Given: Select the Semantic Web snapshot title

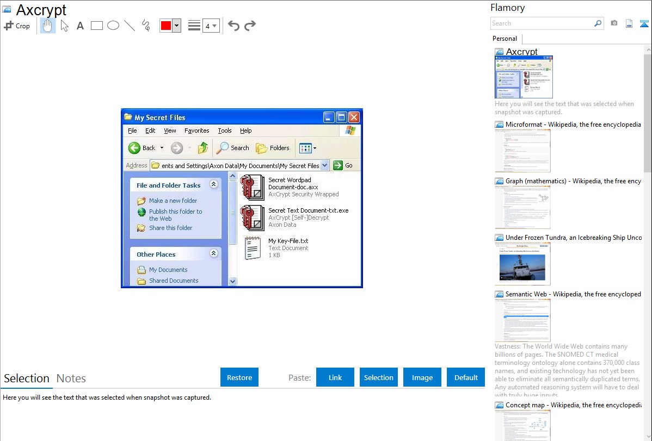Looking at the screenshot, I should (x=573, y=294).
